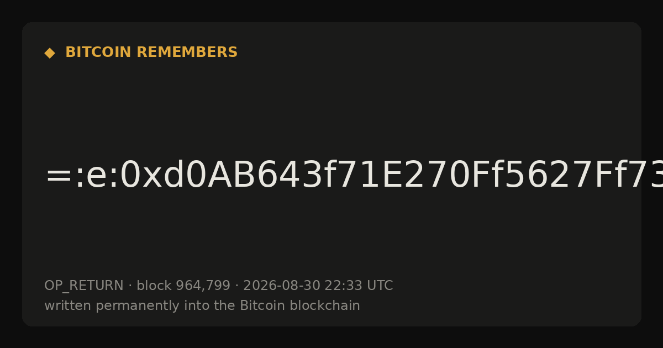Viewport: 663px width, 348px height.
Task: Click the OP_RETURN label
Action: point(84,286)
